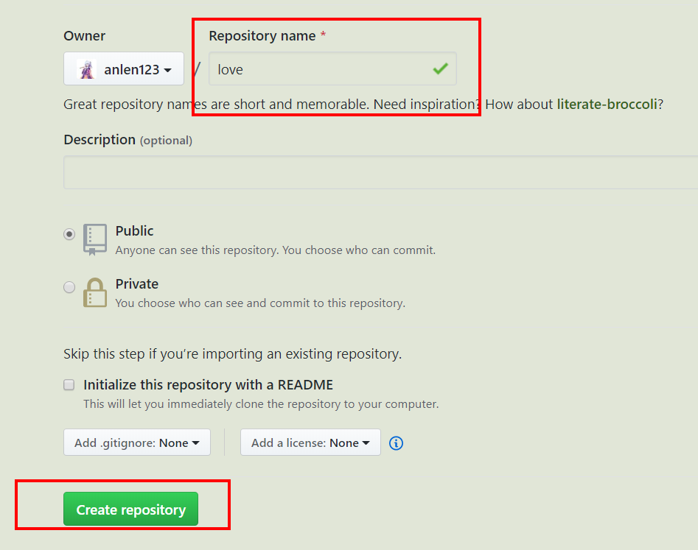
Task: Click the green checkmark in repository name field
Action: pyautogui.click(x=440, y=69)
